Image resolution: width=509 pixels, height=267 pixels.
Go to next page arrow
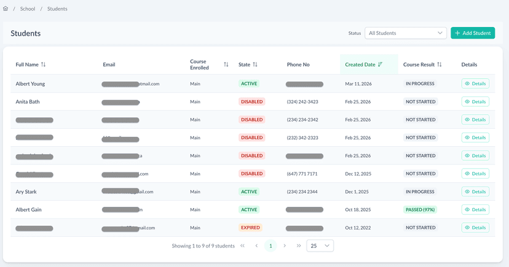(285, 246)
